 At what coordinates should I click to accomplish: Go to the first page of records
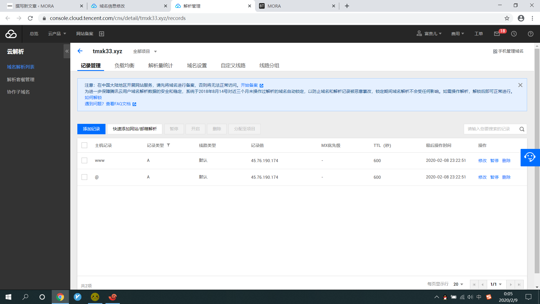tap(474, 285)
